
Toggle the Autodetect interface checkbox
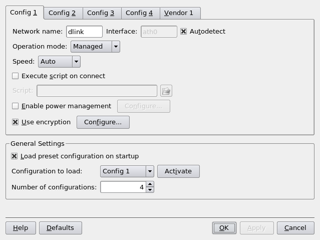[x=184, y=32]
